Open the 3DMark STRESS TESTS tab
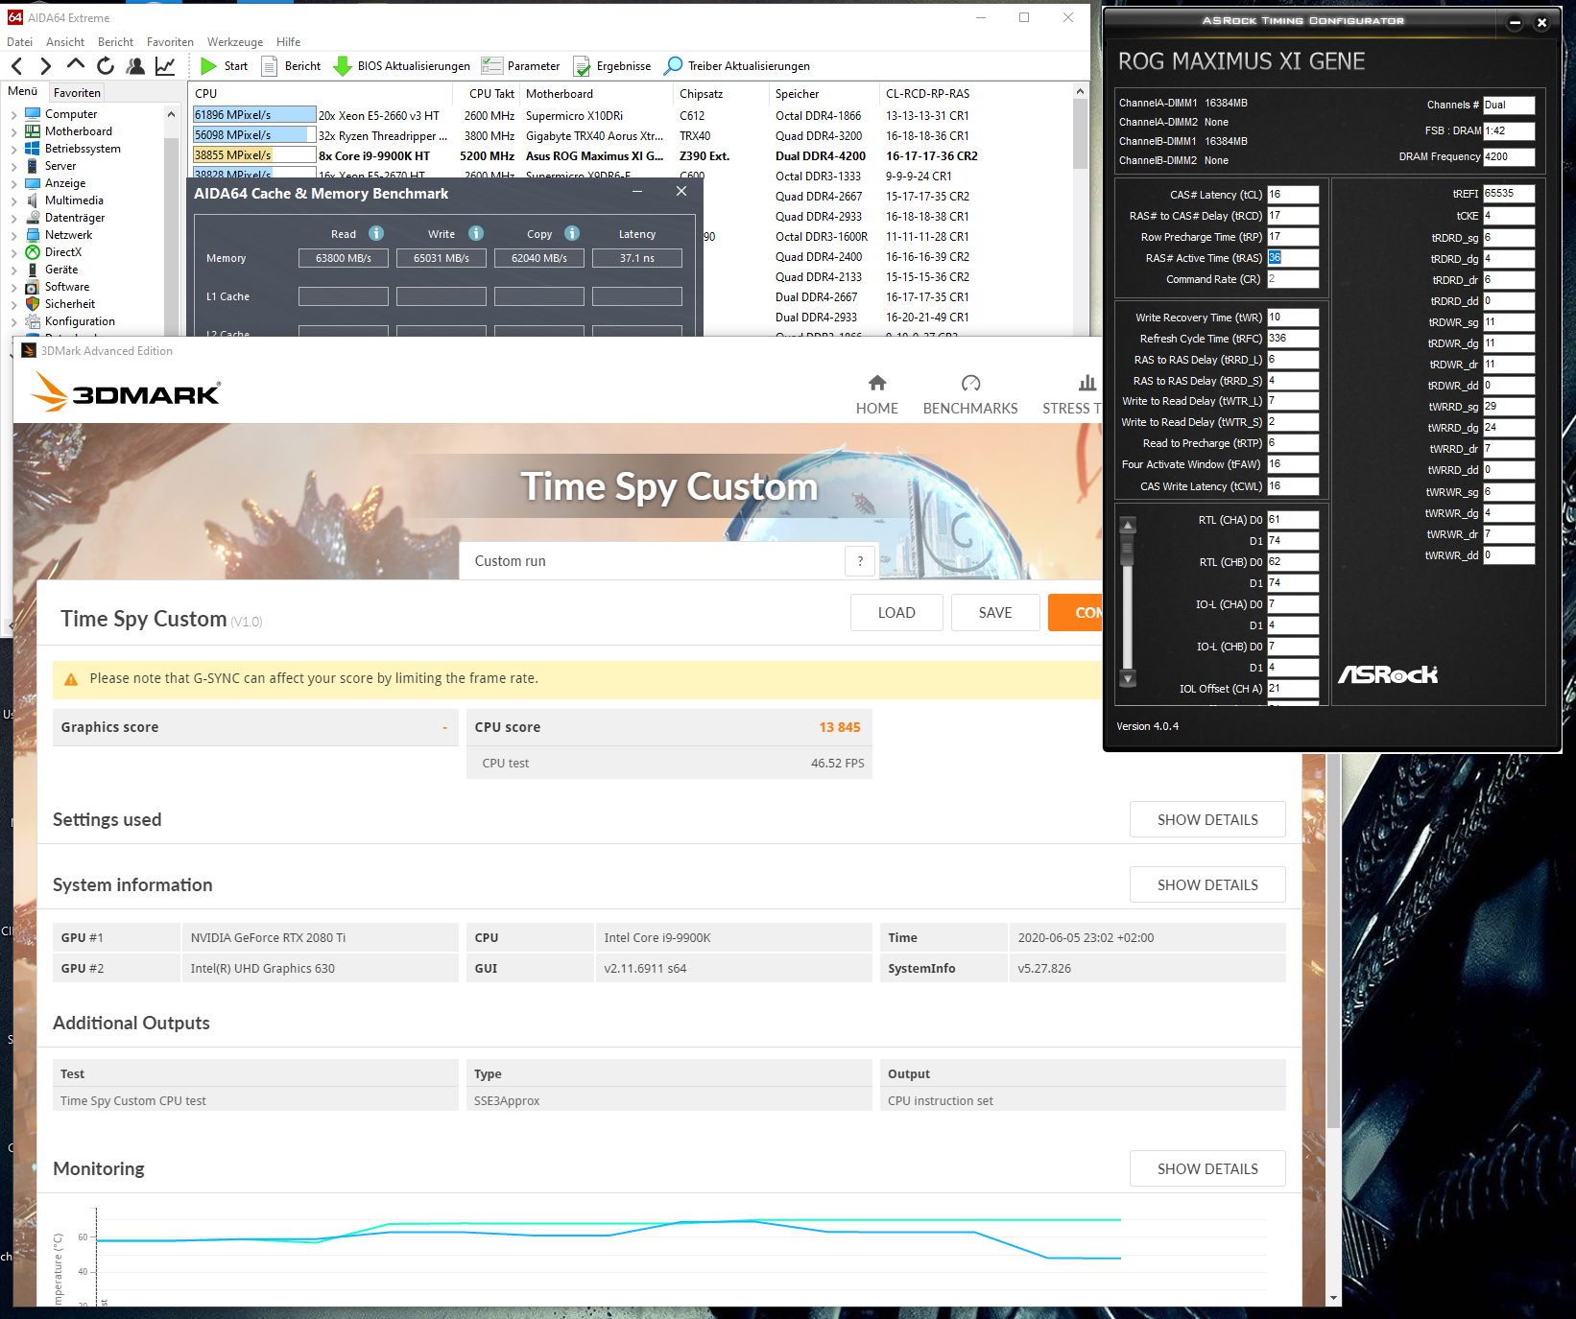The height and width of the screenshot is (1319, 1576). (1072, 395)
